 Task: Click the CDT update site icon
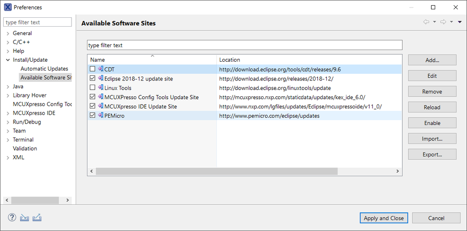point(101,69)
